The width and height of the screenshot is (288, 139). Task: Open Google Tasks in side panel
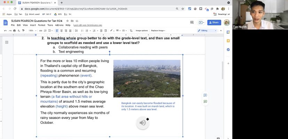tap(228, 50)
